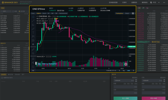Open chart settings gear icon

coord(133,71)
